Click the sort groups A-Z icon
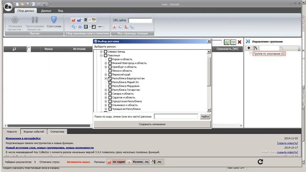This screenshot has width=306, height=172. [255, 48]
